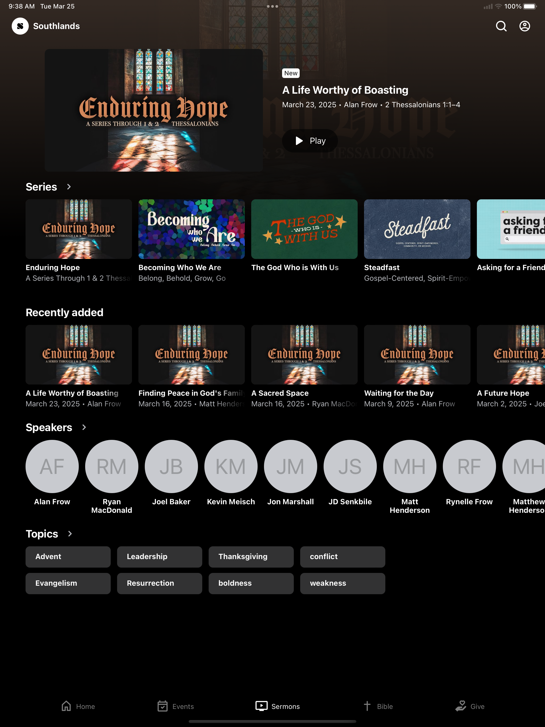Select speaker Matt Henderson avatar
The width and height of the screenshot is (545, 727).
410,466
